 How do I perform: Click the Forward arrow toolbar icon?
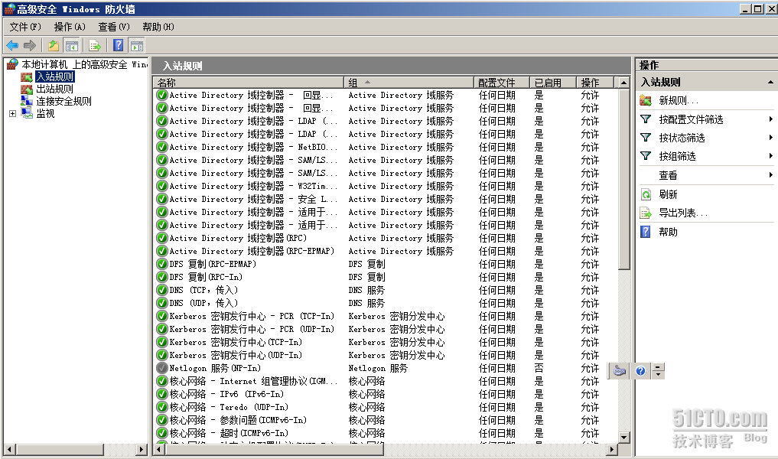(x=30, y=46)
